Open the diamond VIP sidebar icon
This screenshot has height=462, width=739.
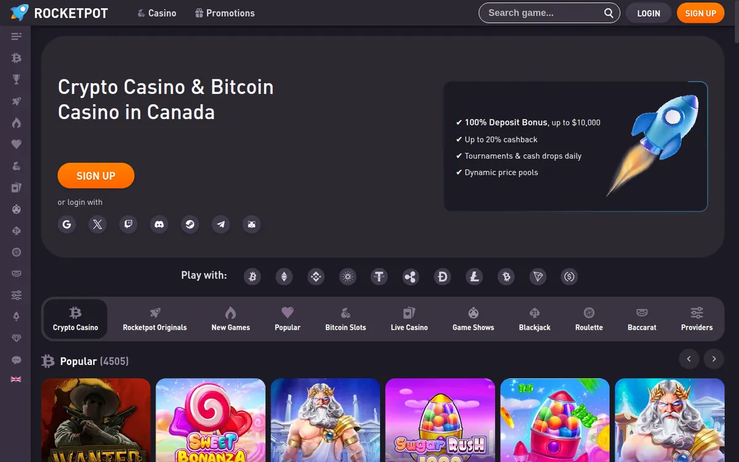coord(17,338)
